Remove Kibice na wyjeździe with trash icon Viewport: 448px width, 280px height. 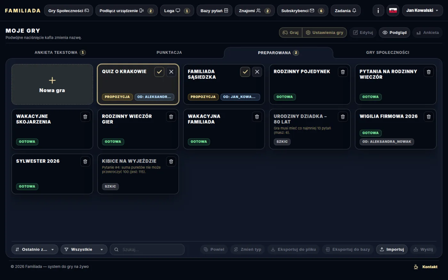click(171, 161)
